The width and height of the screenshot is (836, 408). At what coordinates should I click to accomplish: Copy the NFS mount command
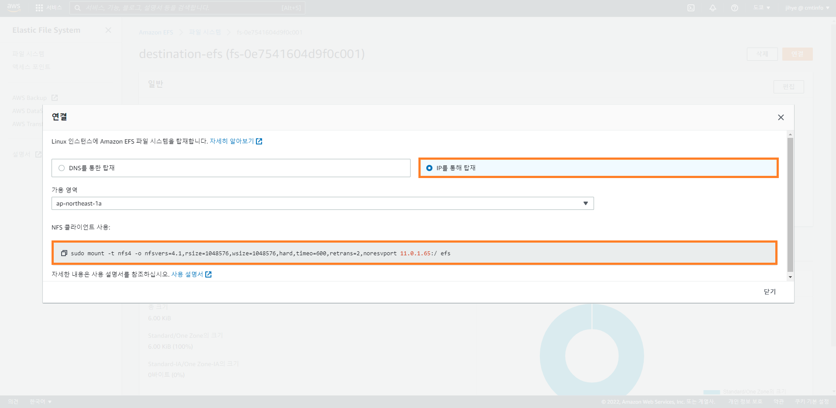[64, 253]
